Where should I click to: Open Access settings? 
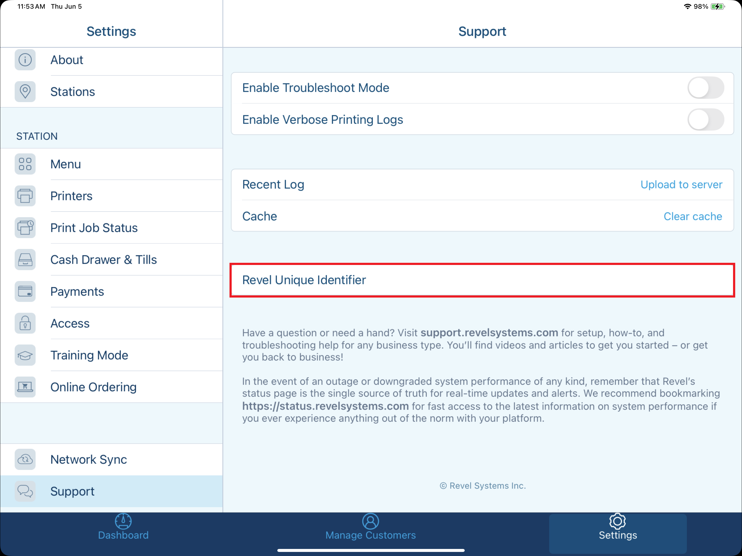111,323
